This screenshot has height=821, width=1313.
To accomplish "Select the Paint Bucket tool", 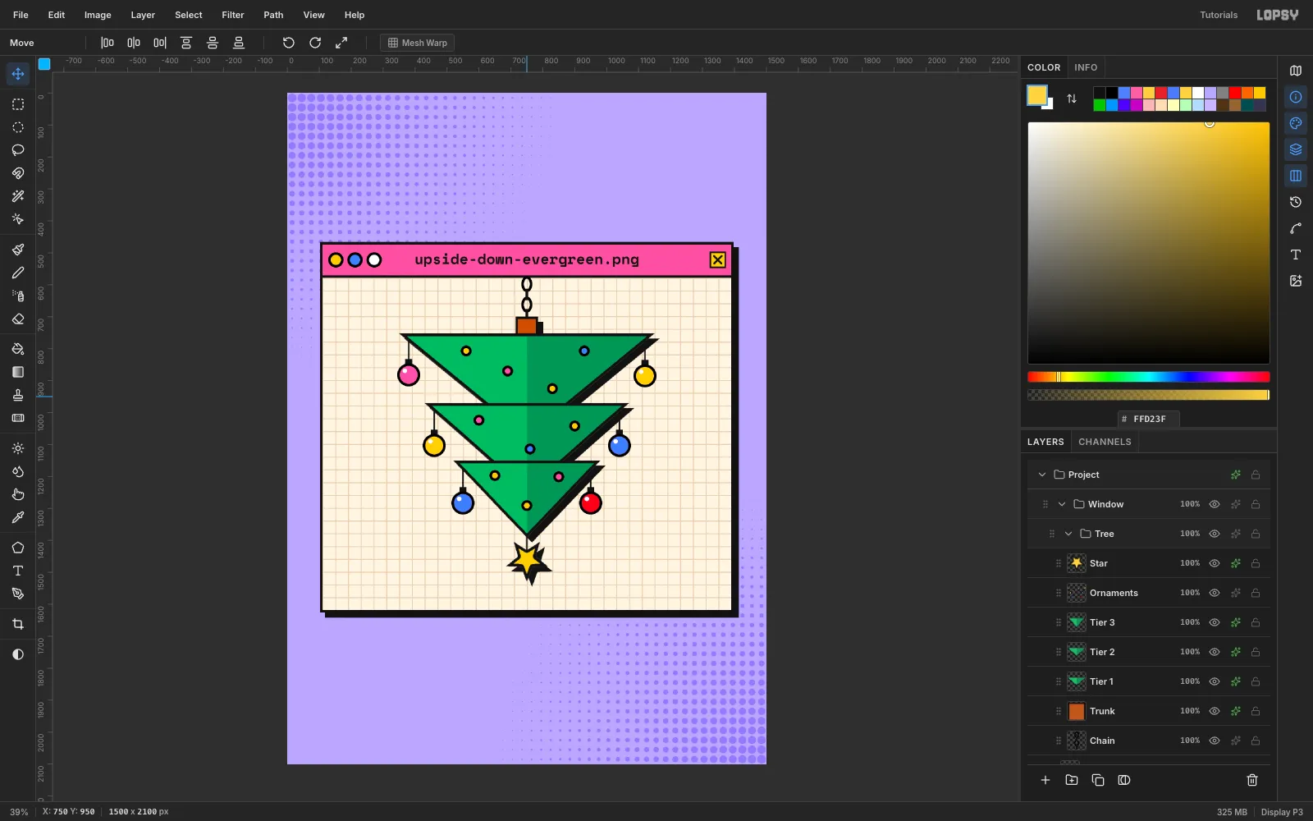I will click(x=18, y=349).
